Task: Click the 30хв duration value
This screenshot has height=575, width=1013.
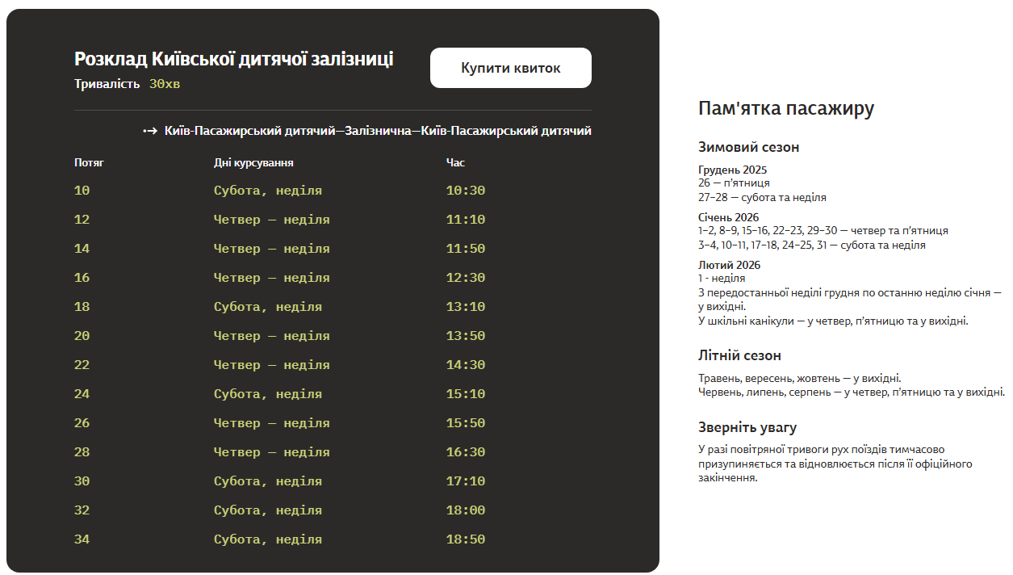Action: pyautogui.click(x=165, y=84)
